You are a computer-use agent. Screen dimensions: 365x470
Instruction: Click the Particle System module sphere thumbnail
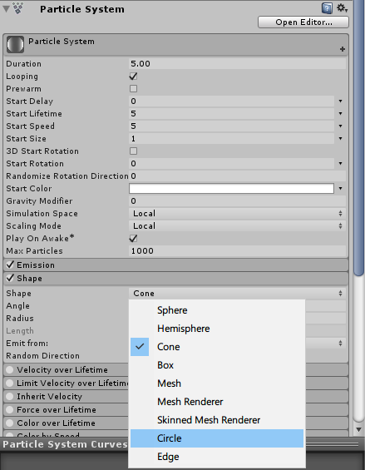(15, 44)
